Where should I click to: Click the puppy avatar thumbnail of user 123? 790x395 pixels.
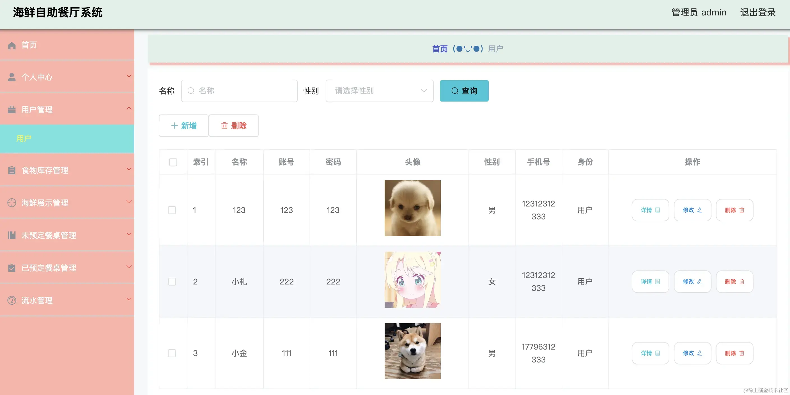coord(412,208)
